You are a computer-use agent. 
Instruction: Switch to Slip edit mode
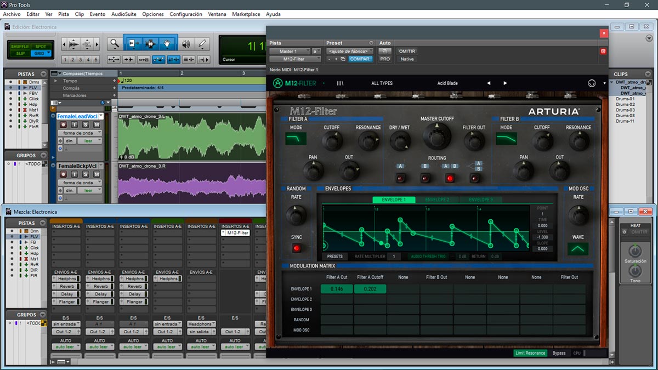click(19, 53)
